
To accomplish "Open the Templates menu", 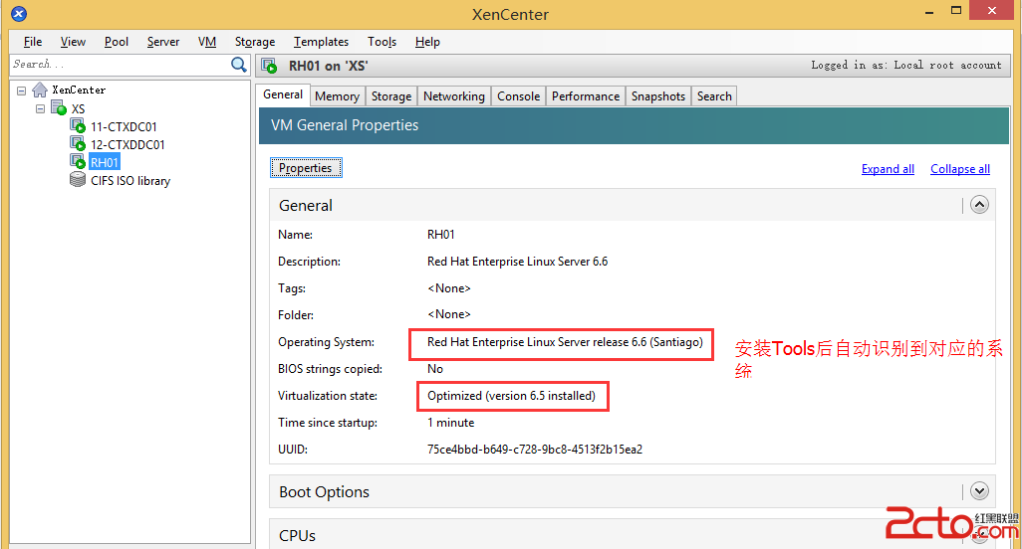I will (x=321, y=42).
